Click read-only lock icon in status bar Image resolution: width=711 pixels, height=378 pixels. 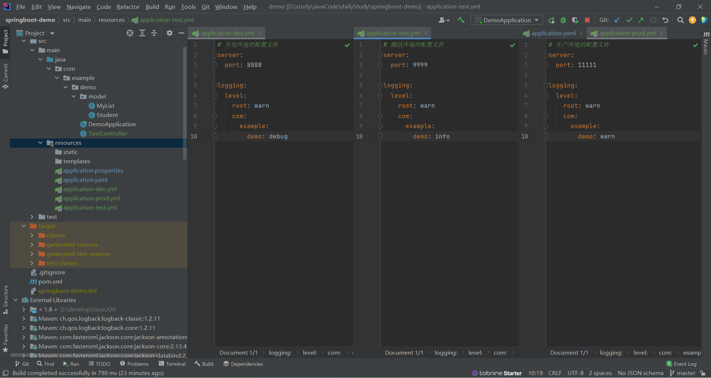click(702, 373)
